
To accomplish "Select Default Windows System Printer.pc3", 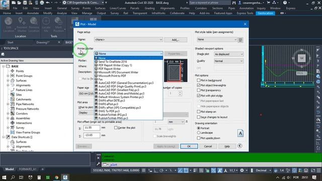I will pyautogui.click(x=121, y=97).
